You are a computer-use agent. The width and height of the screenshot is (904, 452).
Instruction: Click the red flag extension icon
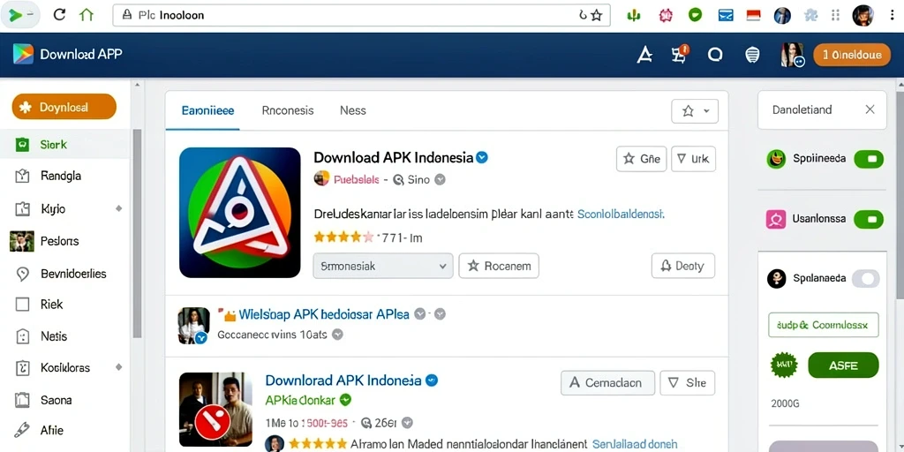754,15
